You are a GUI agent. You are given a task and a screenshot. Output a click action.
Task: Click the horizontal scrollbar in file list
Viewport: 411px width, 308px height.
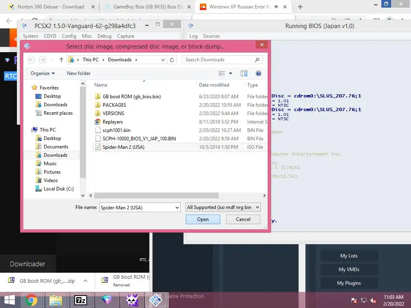(156, 195)
